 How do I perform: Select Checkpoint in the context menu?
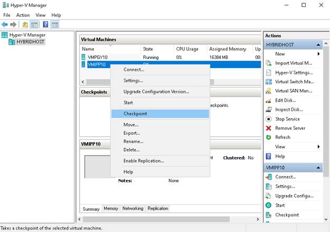tap(160, 114)
